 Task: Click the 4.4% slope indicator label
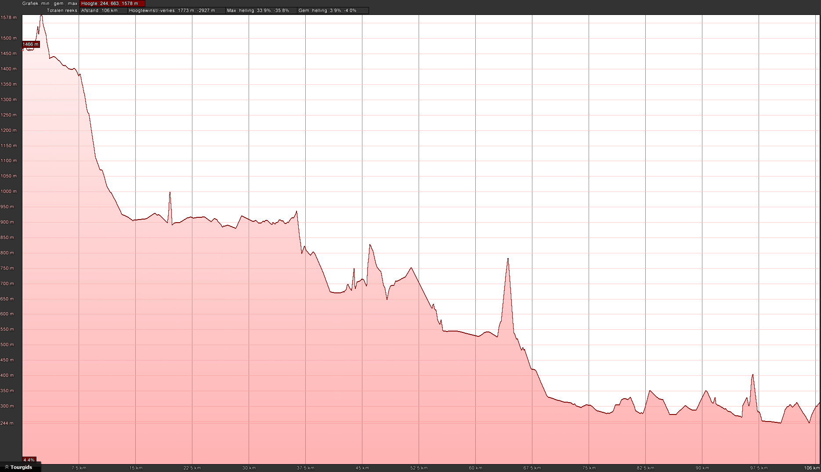tap(29, 460)
